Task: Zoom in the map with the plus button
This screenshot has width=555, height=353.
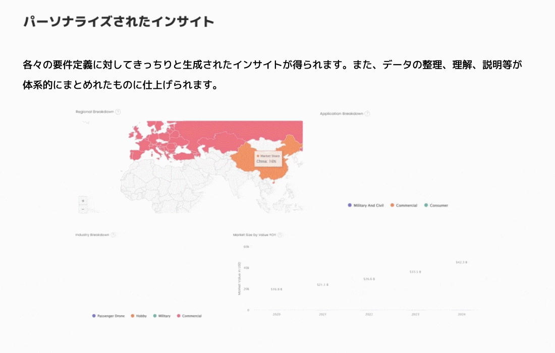Action: pyautogui.click(x=83, y=201)
